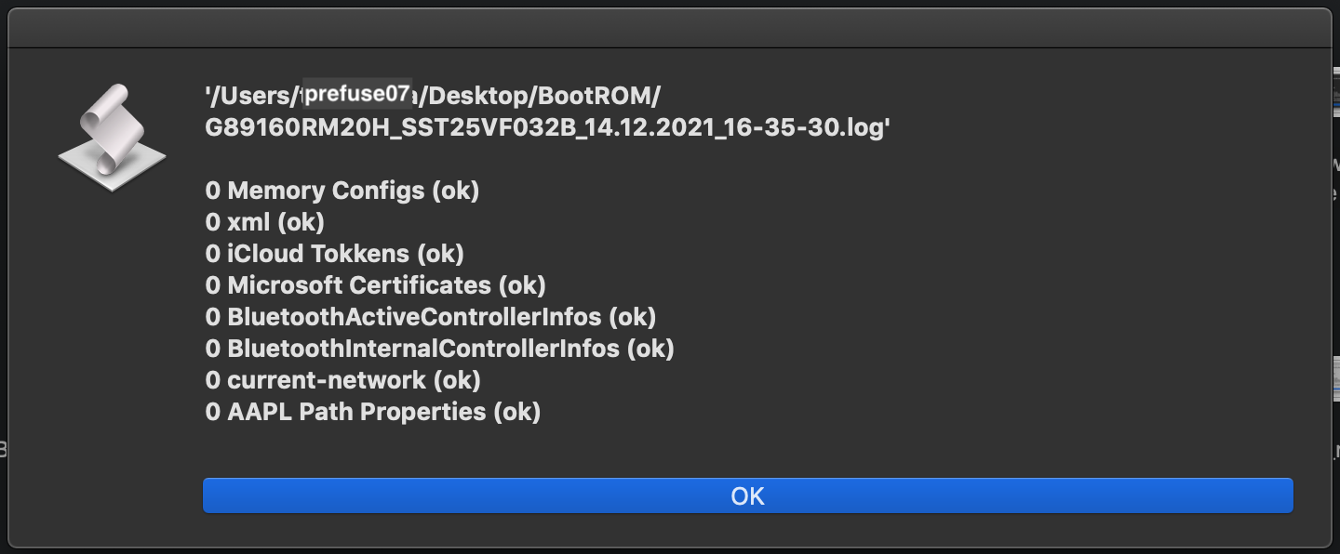Click the dialog's empty title bar
This screenshot has height=554, width=1340.
click(x=670, y=27)
